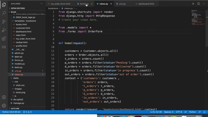Open the Explorer view in activity bar
The height and width of the screenshot is (117, 208).
pyautogui.click(x=4, y=5)
